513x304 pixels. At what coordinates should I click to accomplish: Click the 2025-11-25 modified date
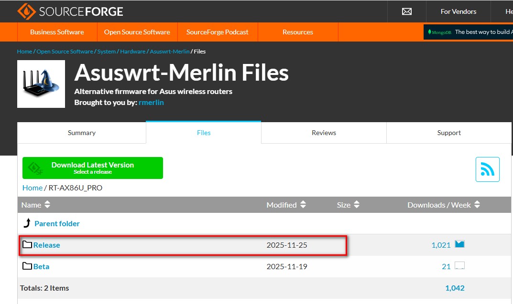pos(287,245)
